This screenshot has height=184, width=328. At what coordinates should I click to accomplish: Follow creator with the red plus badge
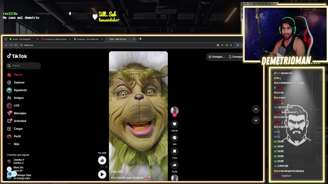tap(175, 115)
